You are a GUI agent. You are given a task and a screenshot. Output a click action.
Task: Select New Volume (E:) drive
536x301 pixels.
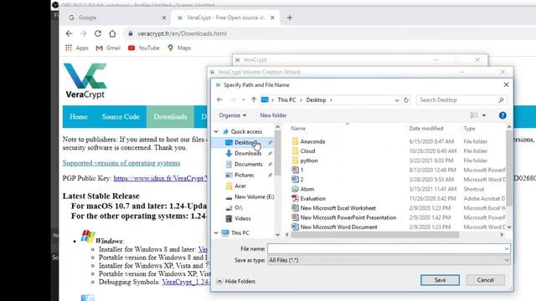pyautogui.click(x=254, y=197)
